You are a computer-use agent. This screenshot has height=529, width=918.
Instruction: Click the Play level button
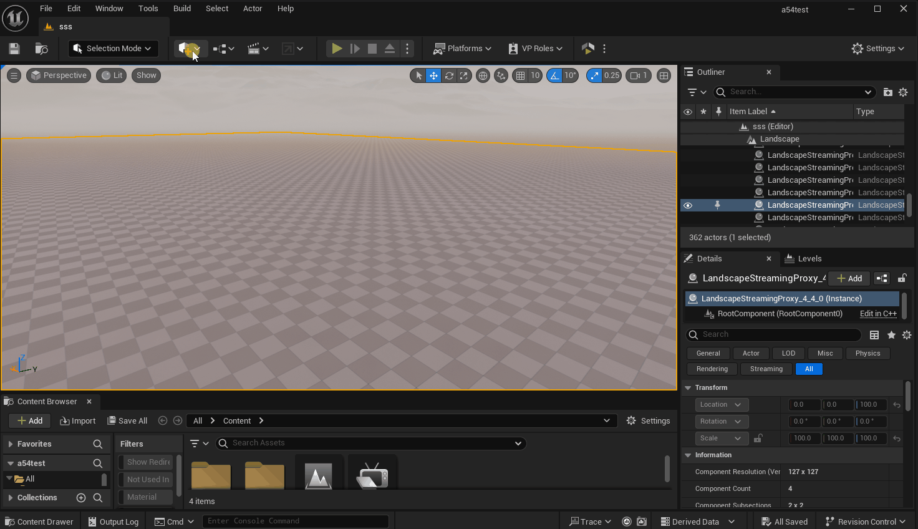point(337,49)
